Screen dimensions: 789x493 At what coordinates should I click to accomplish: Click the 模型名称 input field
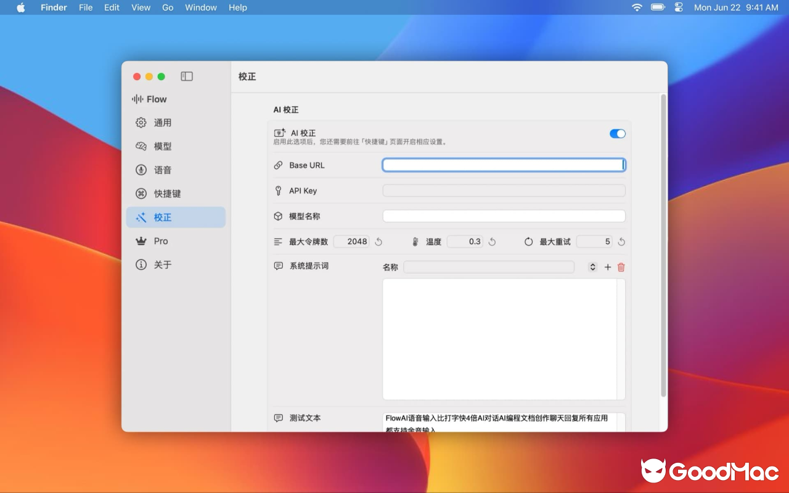pyautogui.click(x=504, y=216)
